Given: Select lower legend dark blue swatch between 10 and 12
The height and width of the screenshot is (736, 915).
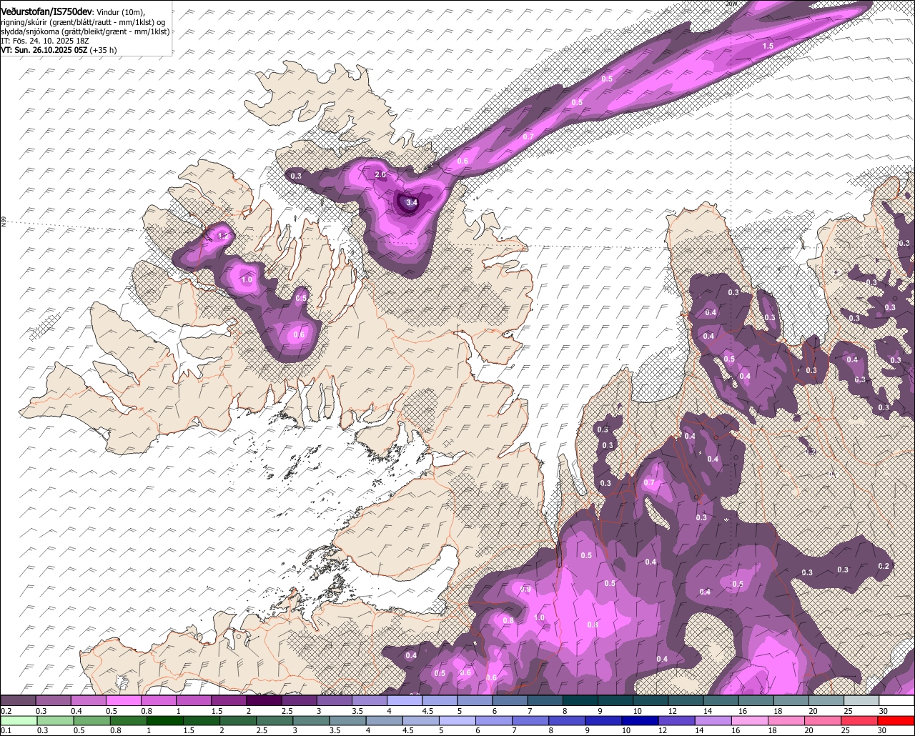Looking at the screenshot, I should (x=638, y=720).
